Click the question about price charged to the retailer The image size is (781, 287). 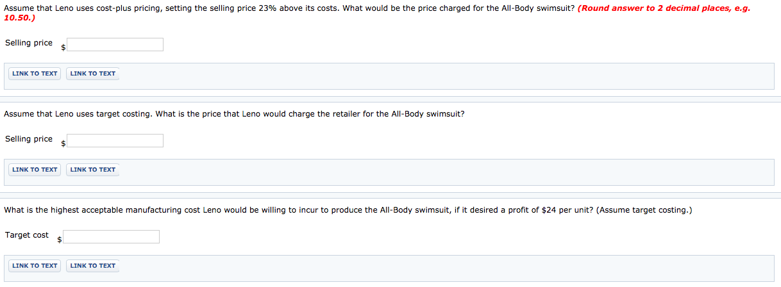[234, 114]
